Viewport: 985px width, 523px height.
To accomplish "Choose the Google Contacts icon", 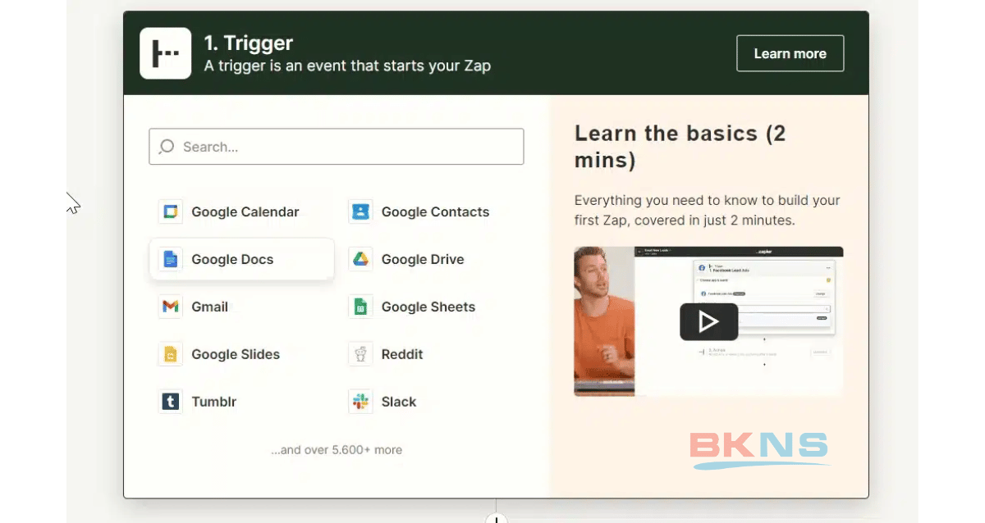I will coord(360,212).
